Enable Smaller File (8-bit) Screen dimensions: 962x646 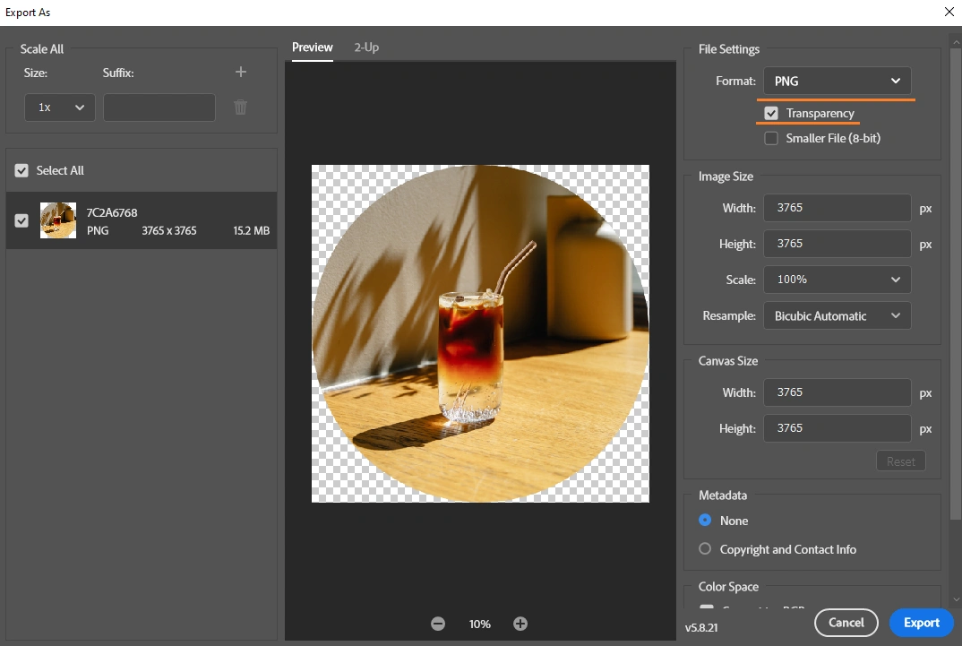point(771,138)
